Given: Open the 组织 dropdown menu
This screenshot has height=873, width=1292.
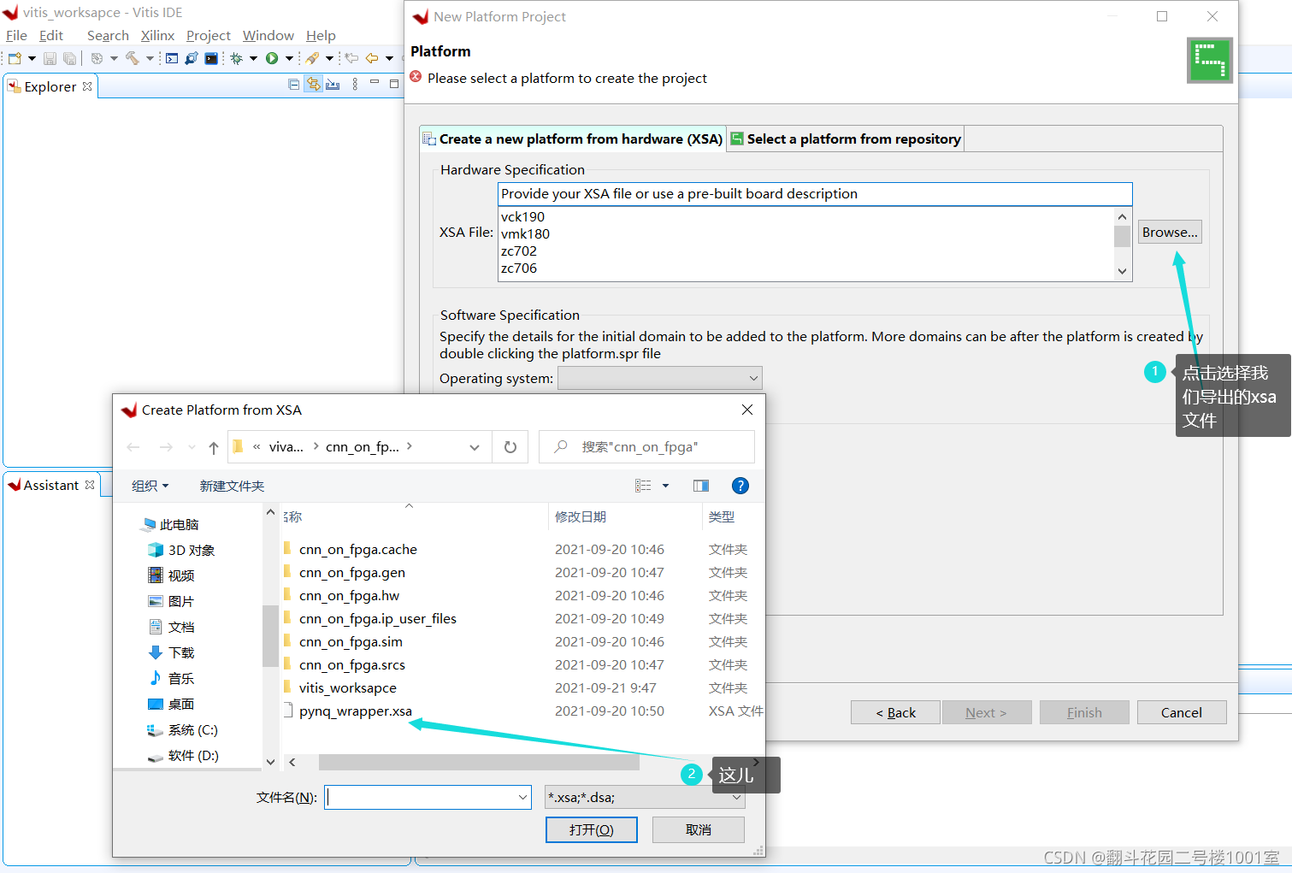Looking at the screenshot, I should (150, 486).
